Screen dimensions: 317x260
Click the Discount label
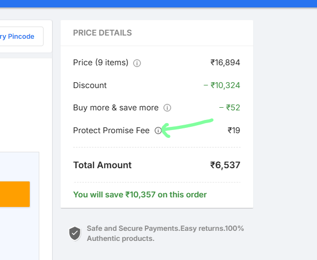coord(90,85)
